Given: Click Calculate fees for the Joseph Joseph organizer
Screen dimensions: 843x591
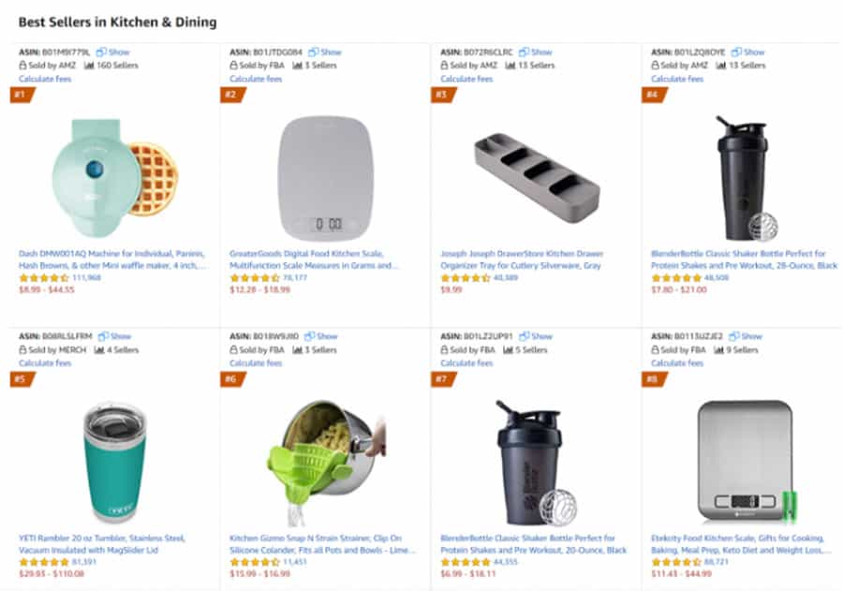Looking at the screenshot, I should (466, 79).
